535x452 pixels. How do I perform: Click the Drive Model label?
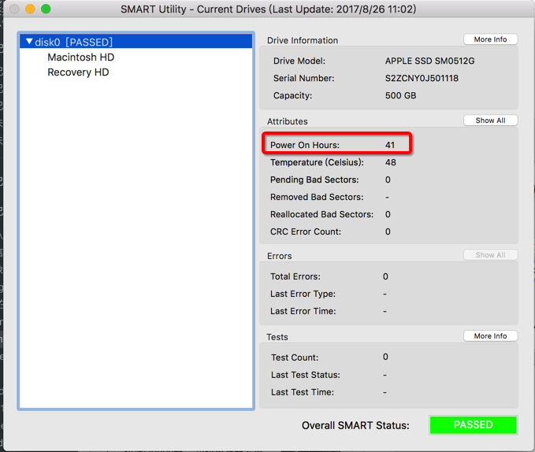(299, 61)
